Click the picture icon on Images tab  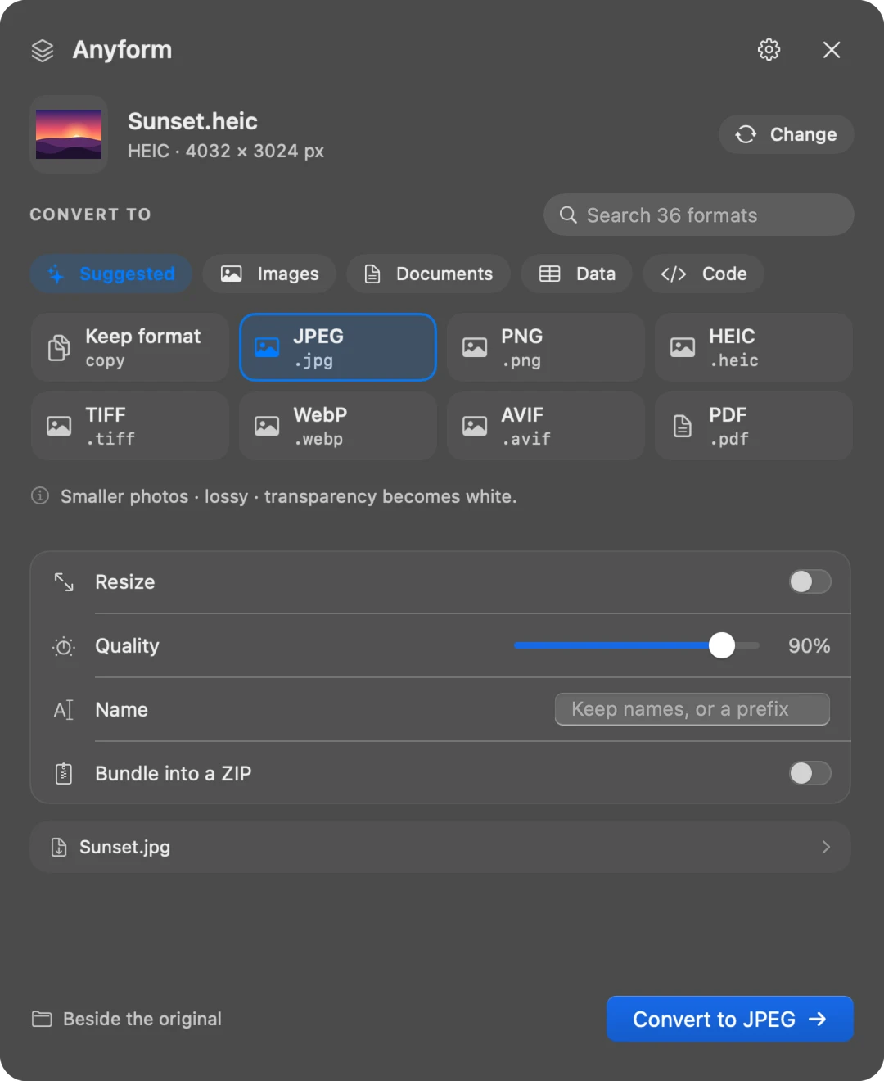(x=232, y=274)
